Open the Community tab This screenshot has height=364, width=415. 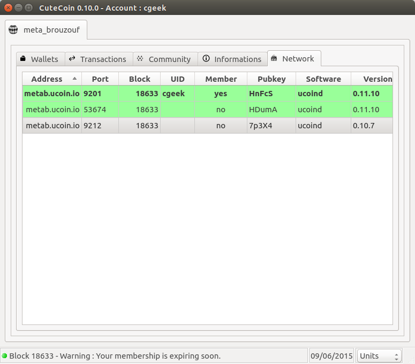(165, 59)
